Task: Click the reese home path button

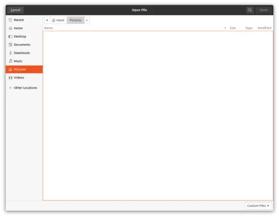Action: click(58, 20)
